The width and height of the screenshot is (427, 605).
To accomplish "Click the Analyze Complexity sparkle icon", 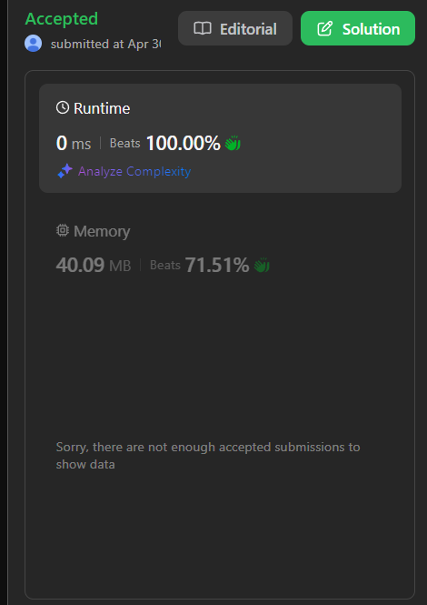I will pyautogui.click(x=65, y=171).
